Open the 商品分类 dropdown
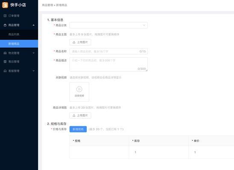Image resolution: width=234 pixels, height=170 pixels. (x=108, y=25)
